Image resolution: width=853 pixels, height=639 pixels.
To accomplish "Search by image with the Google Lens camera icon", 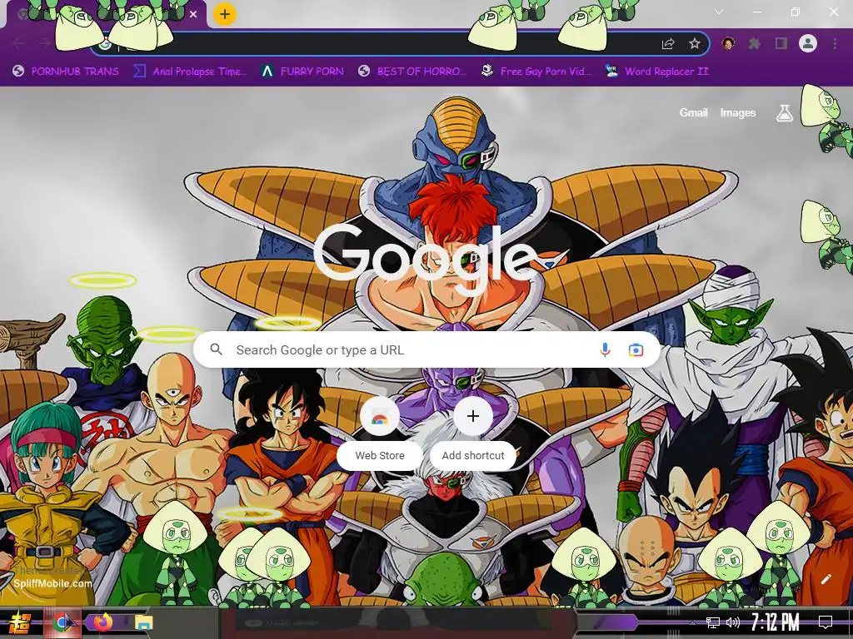I will tap(636, 350).
